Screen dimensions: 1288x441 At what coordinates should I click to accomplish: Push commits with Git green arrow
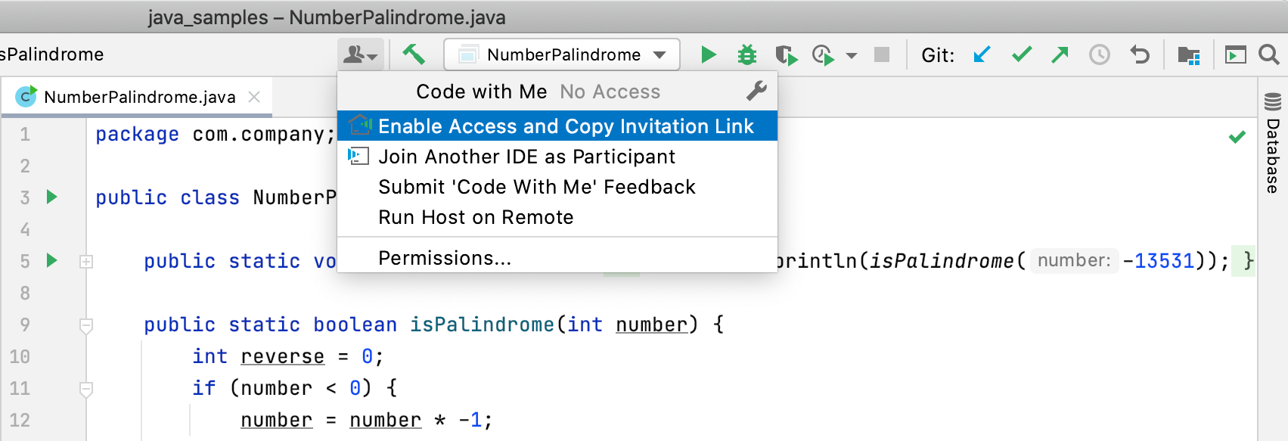tap(1060, 54)
